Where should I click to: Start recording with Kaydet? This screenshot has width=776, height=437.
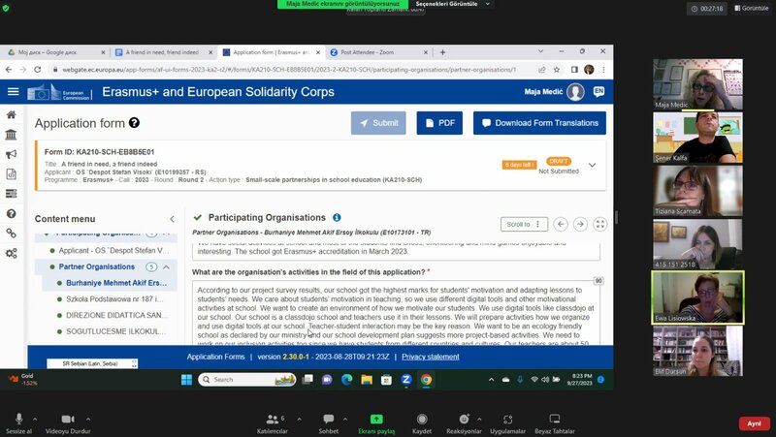pos(422,423)
